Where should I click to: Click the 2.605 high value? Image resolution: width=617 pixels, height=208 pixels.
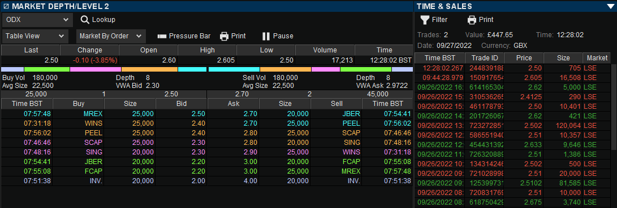click(x=226, y=60)
